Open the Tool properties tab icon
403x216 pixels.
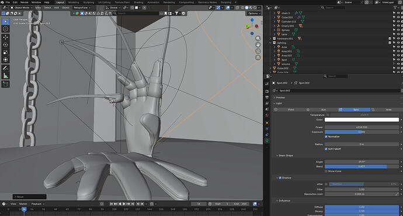pos(267,83)
